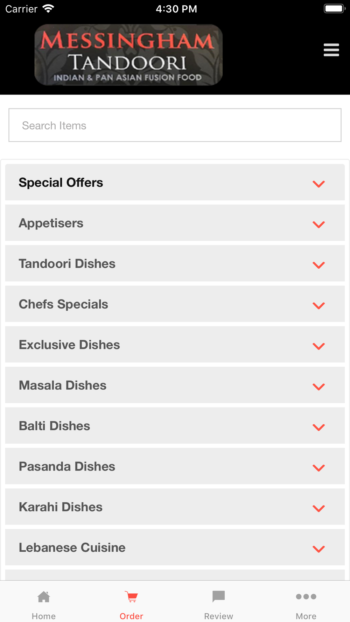This screenshot has height=622, width=350.
Task: Expand Exclusive Dishes chevron arrow
Action: pos(319,346)
